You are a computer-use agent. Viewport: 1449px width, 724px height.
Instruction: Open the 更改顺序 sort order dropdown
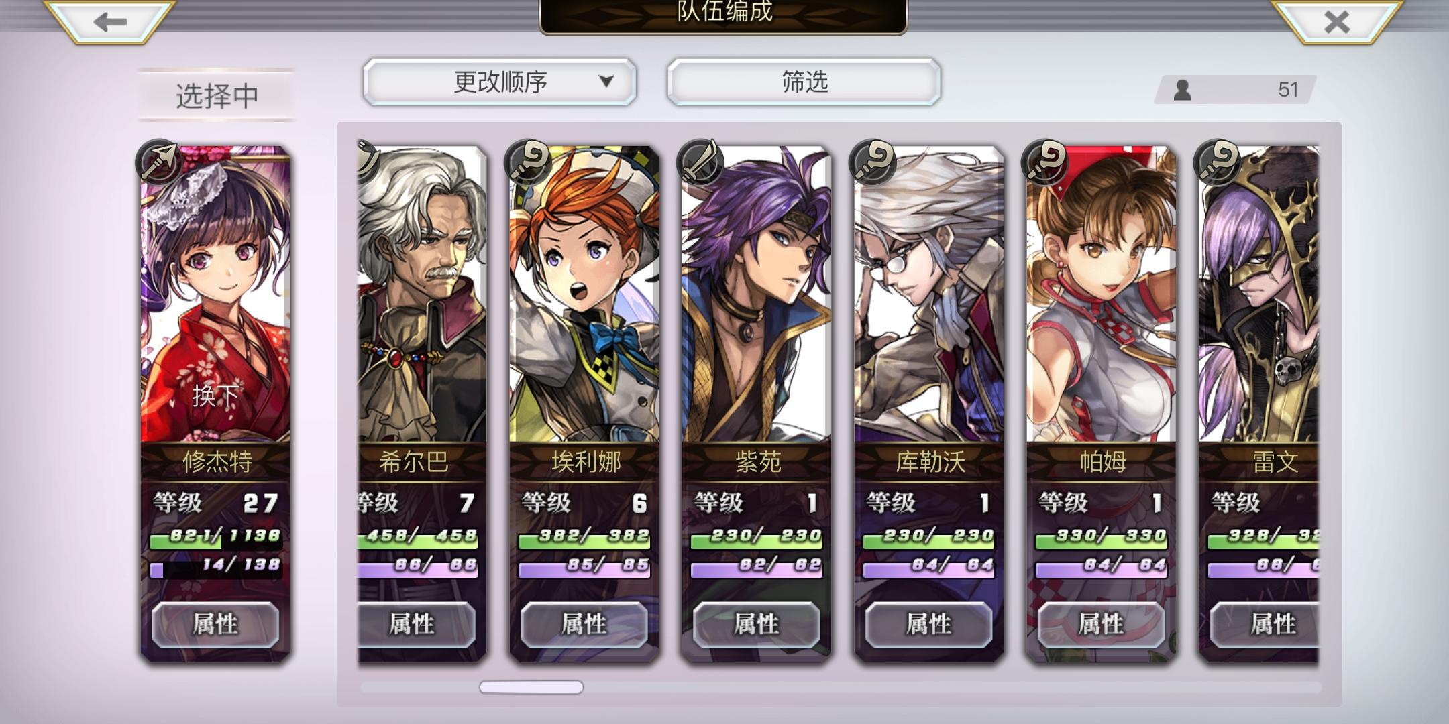pos(500,82)
